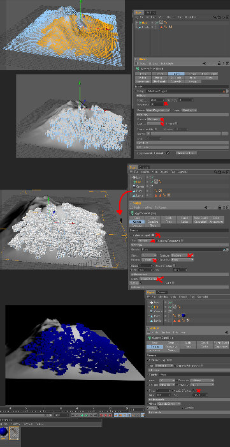
Task: Toggle the checkbox beside the Type dropdown in middle Generate settings
Action: coord(182,241)
